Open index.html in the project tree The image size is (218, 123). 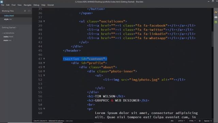8,37
